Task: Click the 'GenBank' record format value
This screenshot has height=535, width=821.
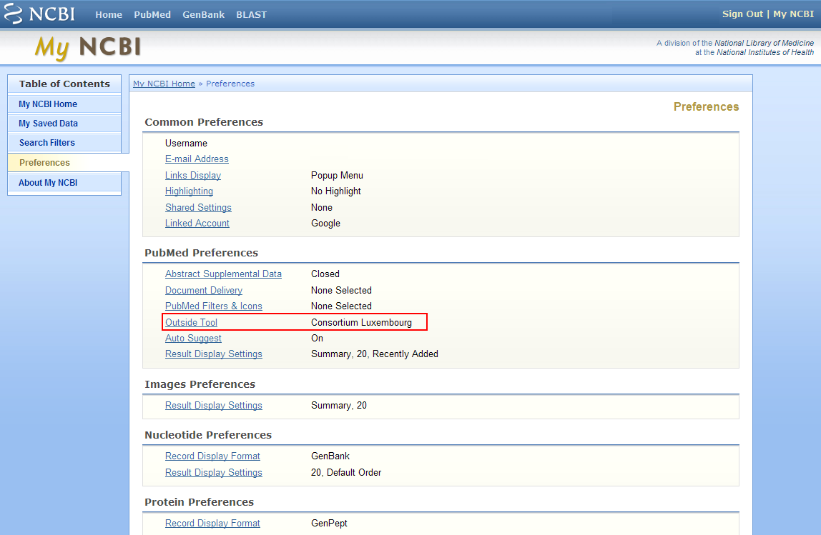Action: point(330,456)
